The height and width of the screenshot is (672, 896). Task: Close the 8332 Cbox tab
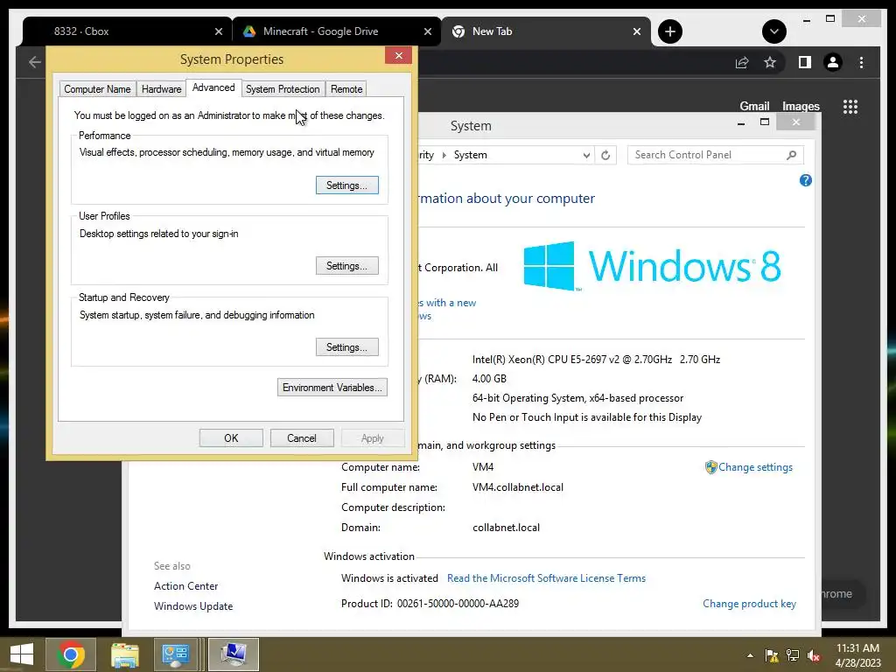click(218, 31)
